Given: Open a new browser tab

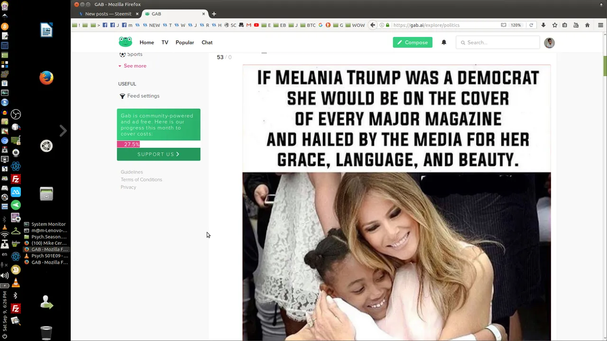Looking at the screenshot, I should point(214,14).
